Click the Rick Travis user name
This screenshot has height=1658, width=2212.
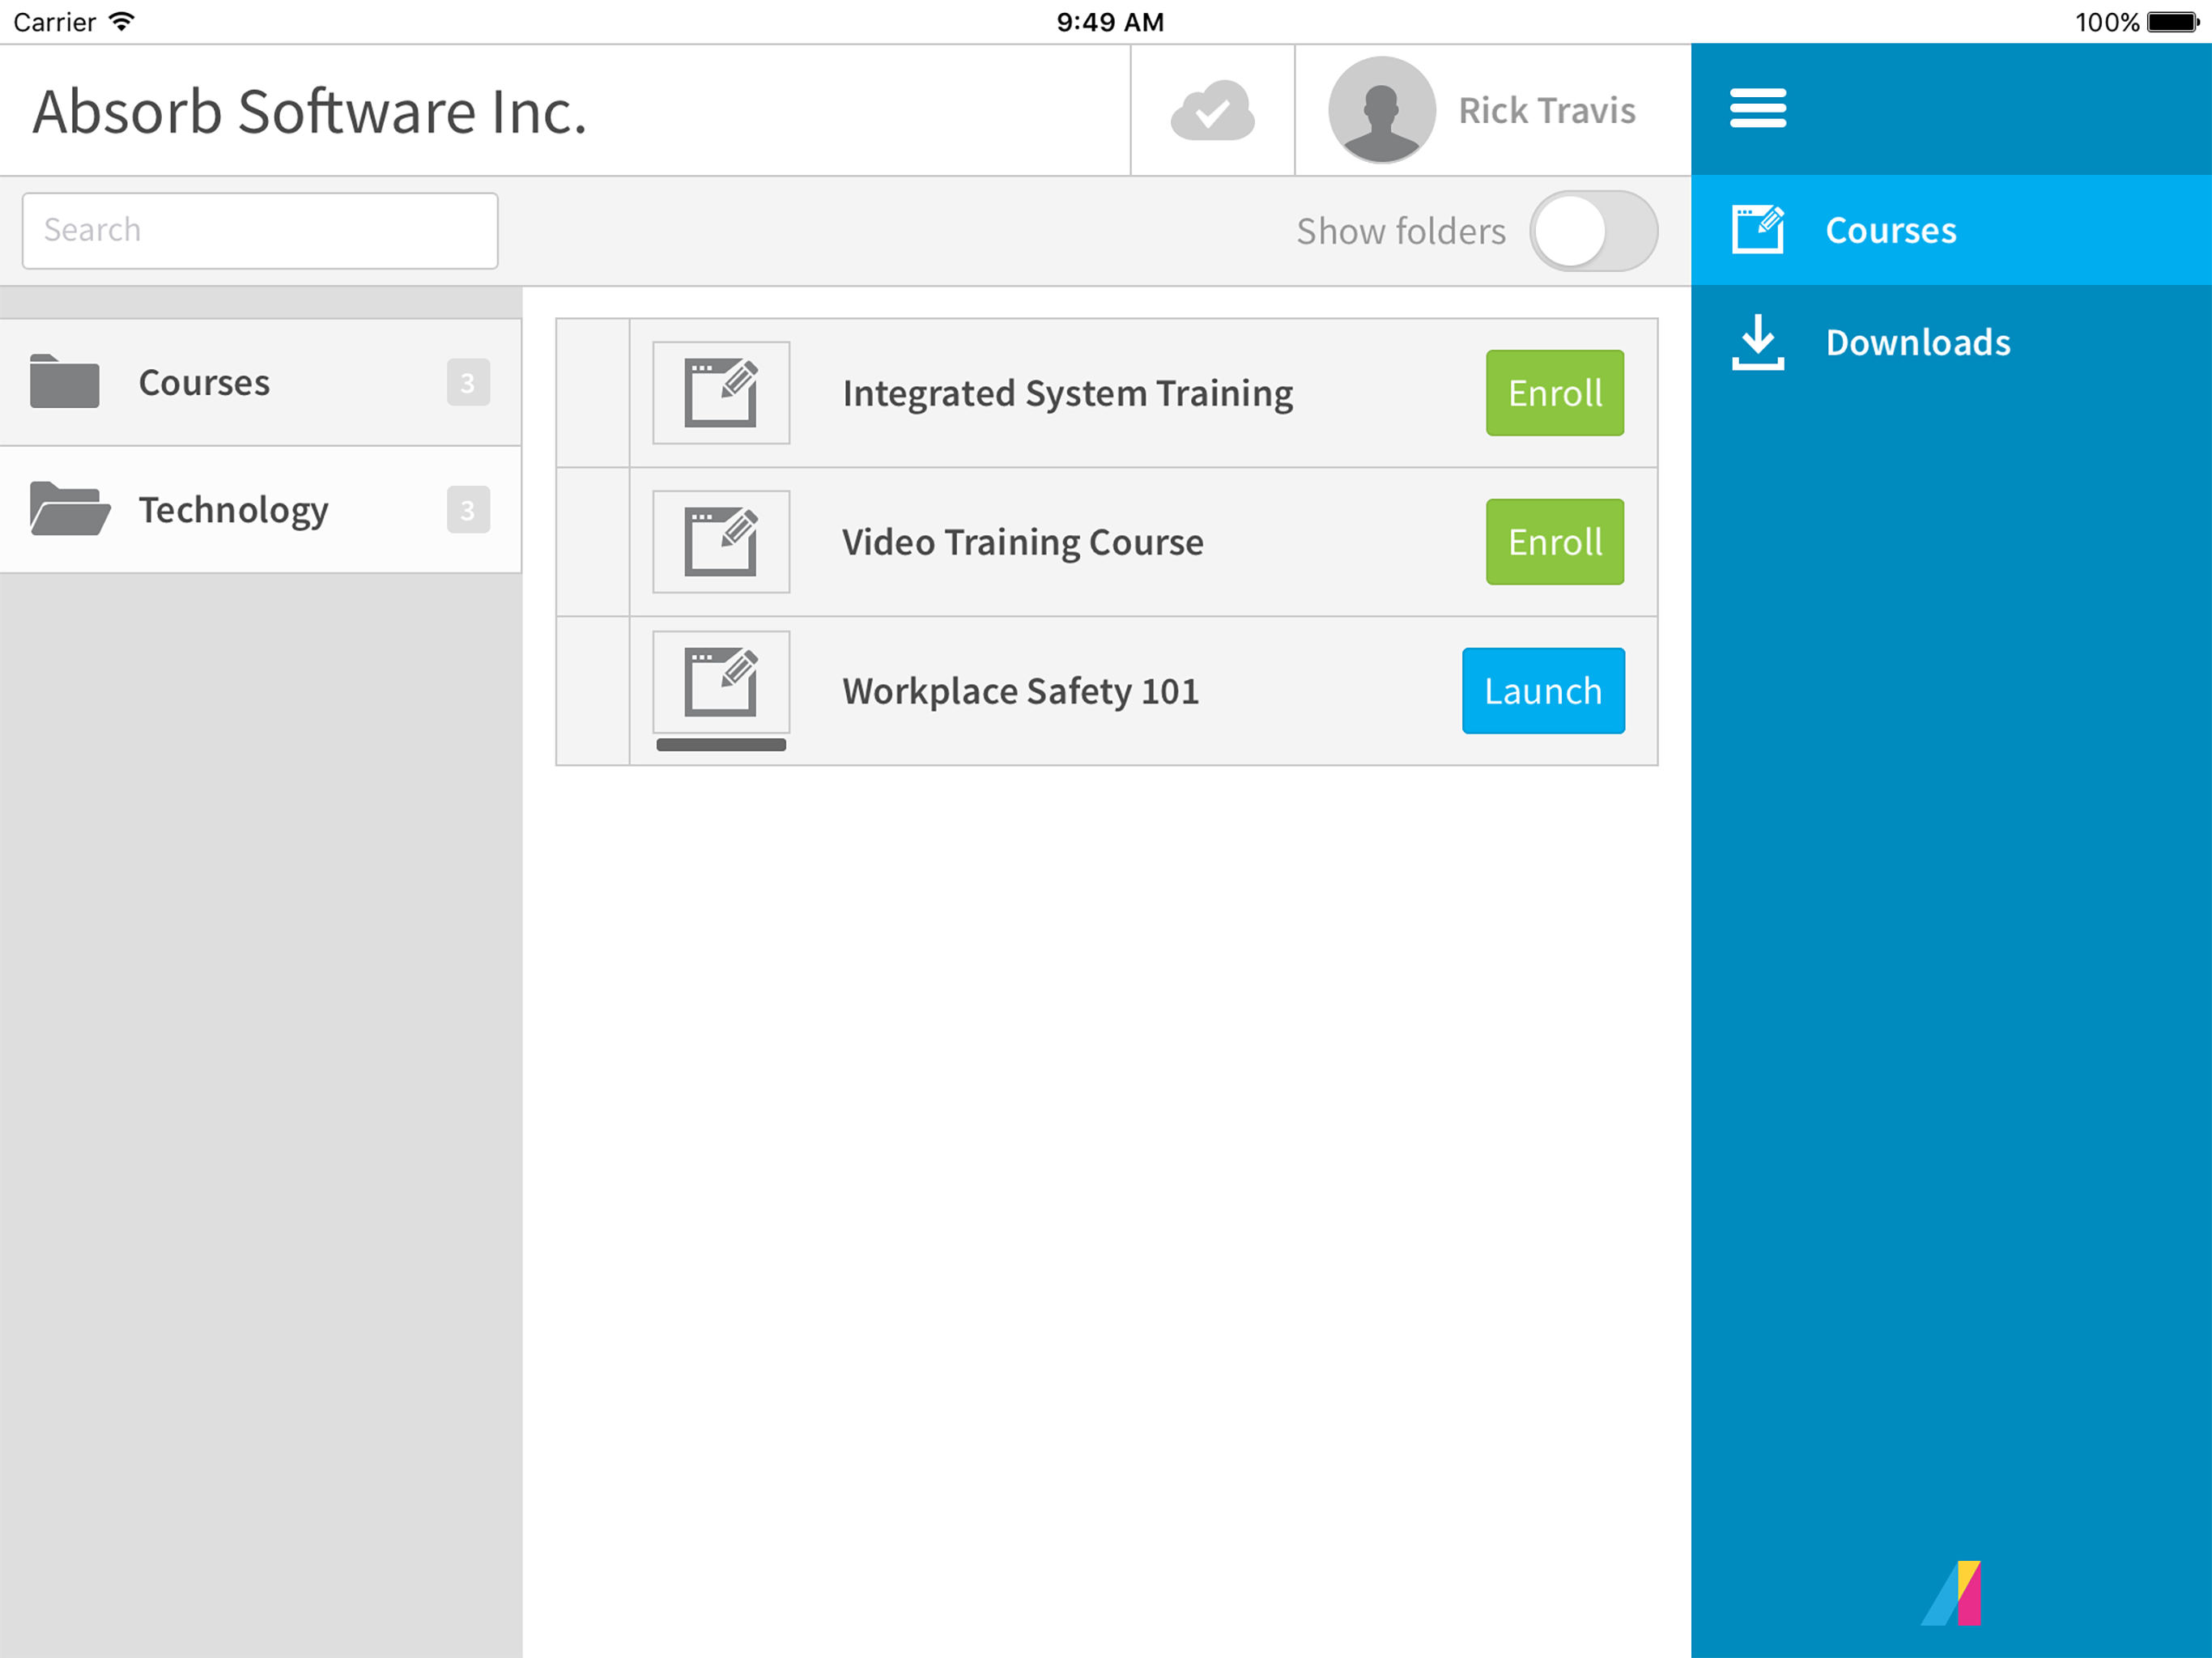pyautogui.click(x=1547, y=110)
